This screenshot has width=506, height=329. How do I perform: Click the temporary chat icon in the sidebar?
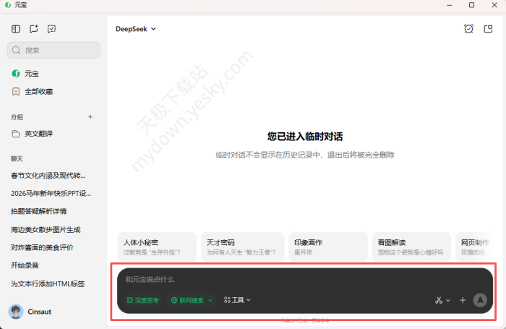[x=52, y=29]
